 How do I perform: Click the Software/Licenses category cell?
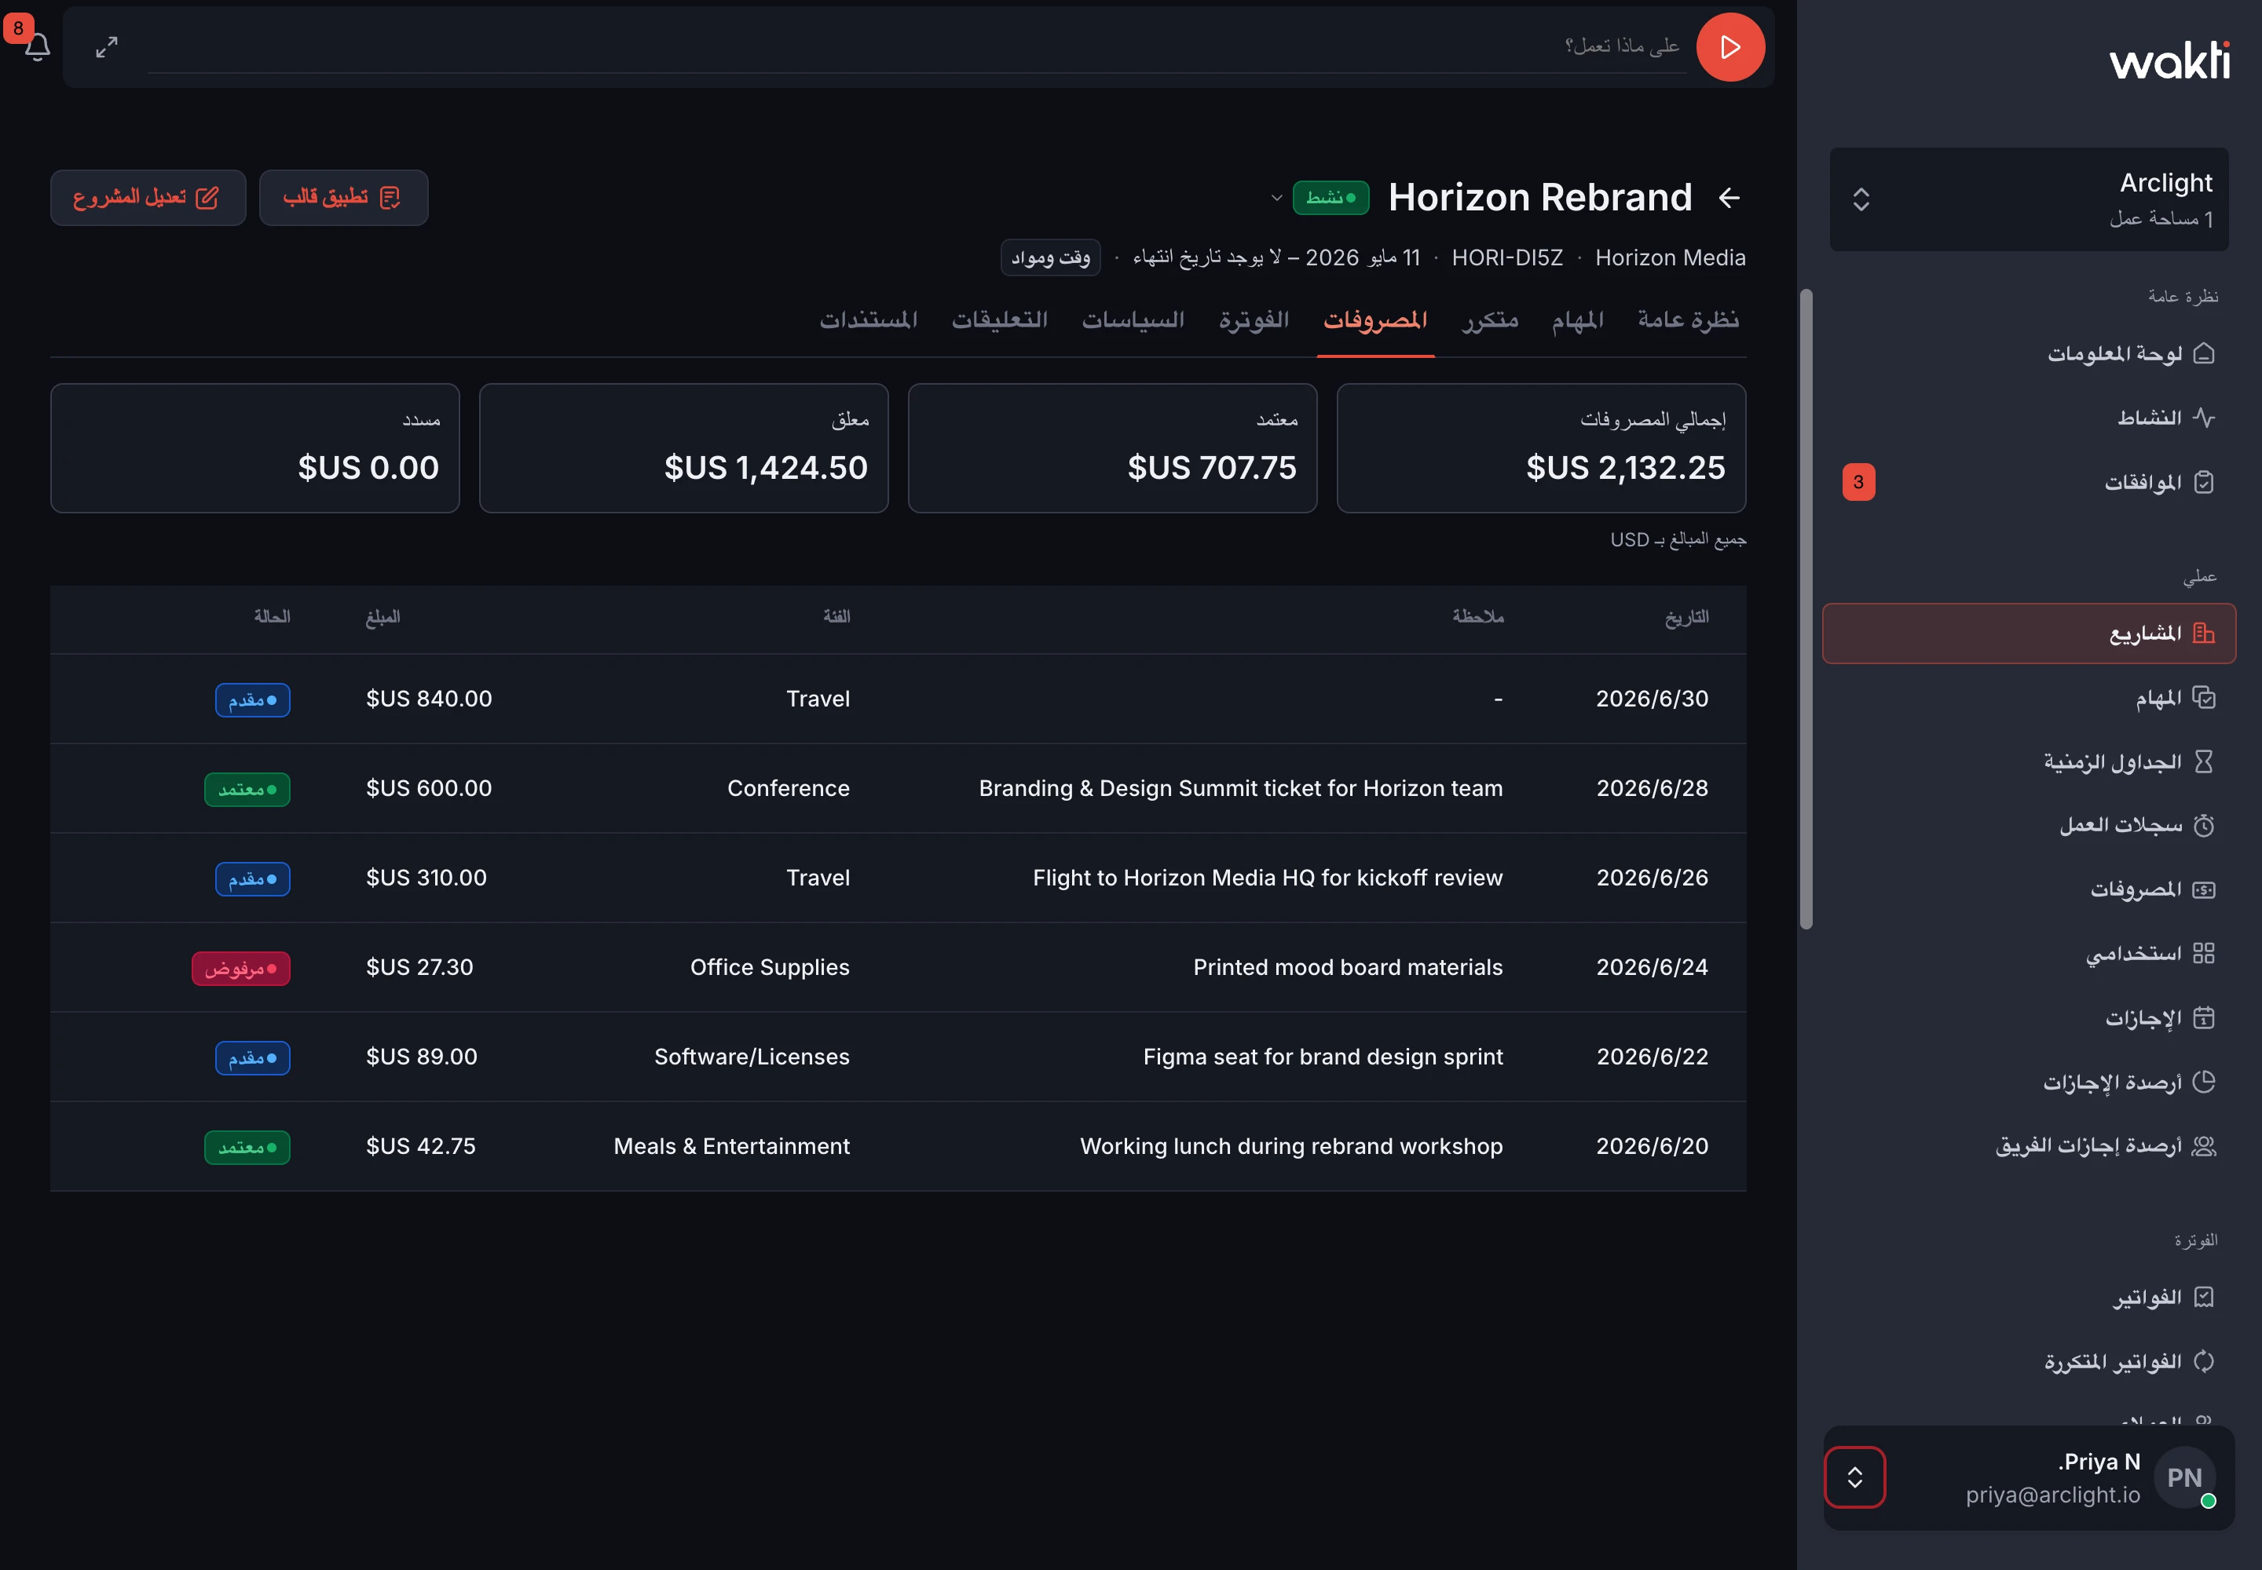[752, 1057]
